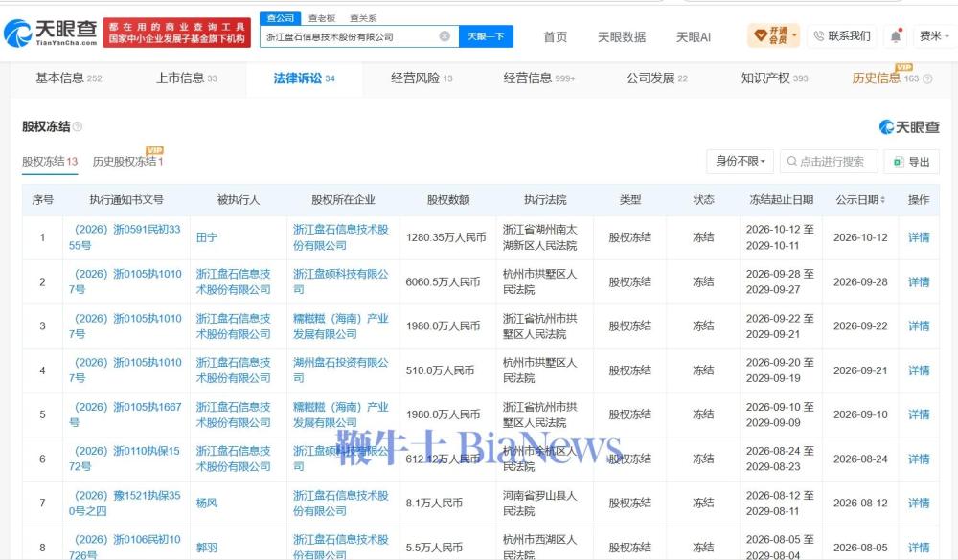Viewport: 958px width, 560px height.
Task: Open 详情 for the 杨风 row
Action: (919, 504)
